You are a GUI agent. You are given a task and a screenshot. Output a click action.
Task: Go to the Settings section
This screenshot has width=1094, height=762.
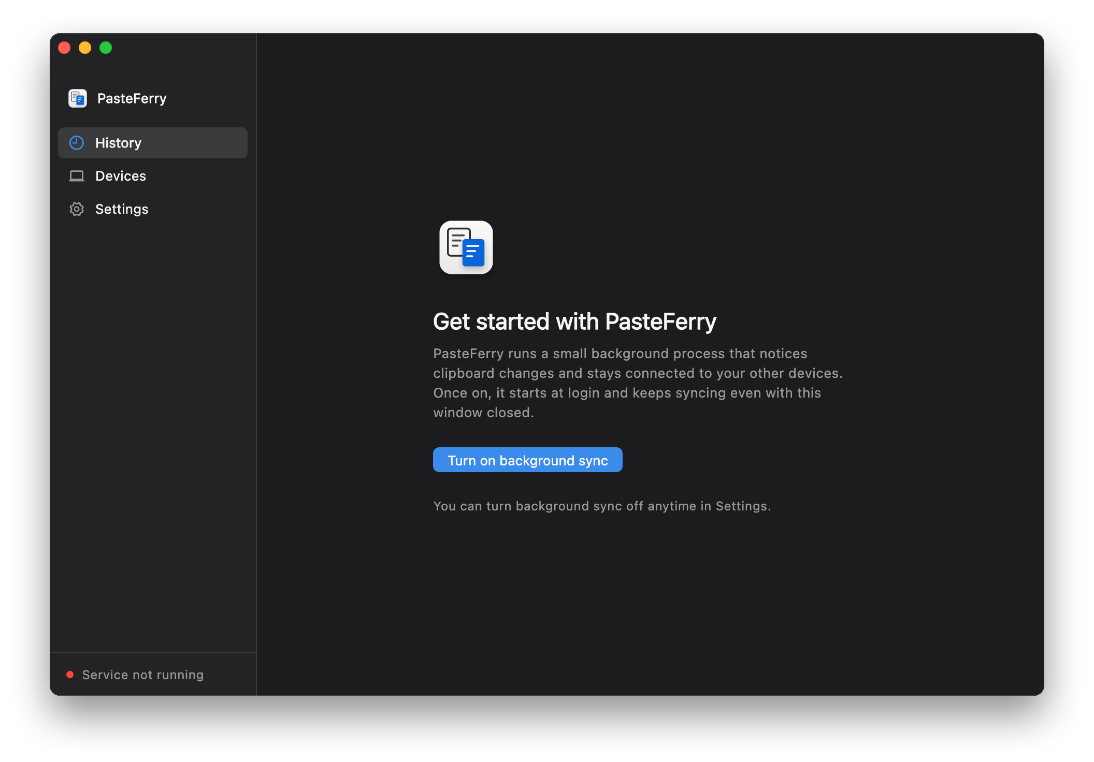(x=153, y=209)
